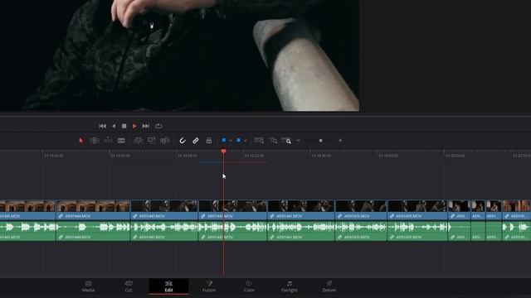
Task: Toggle Linked Selection chain icon
Action: (x=196, y=141)
